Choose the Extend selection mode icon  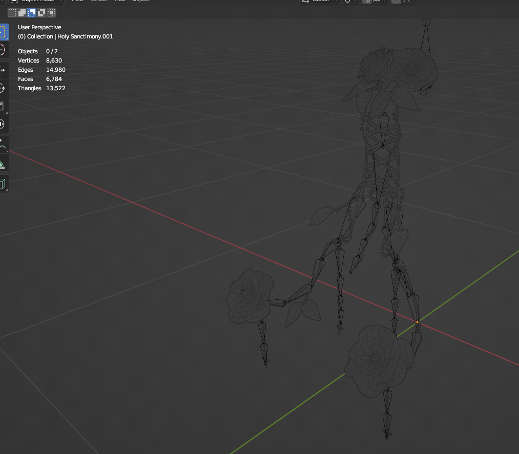tap(22, 13)
